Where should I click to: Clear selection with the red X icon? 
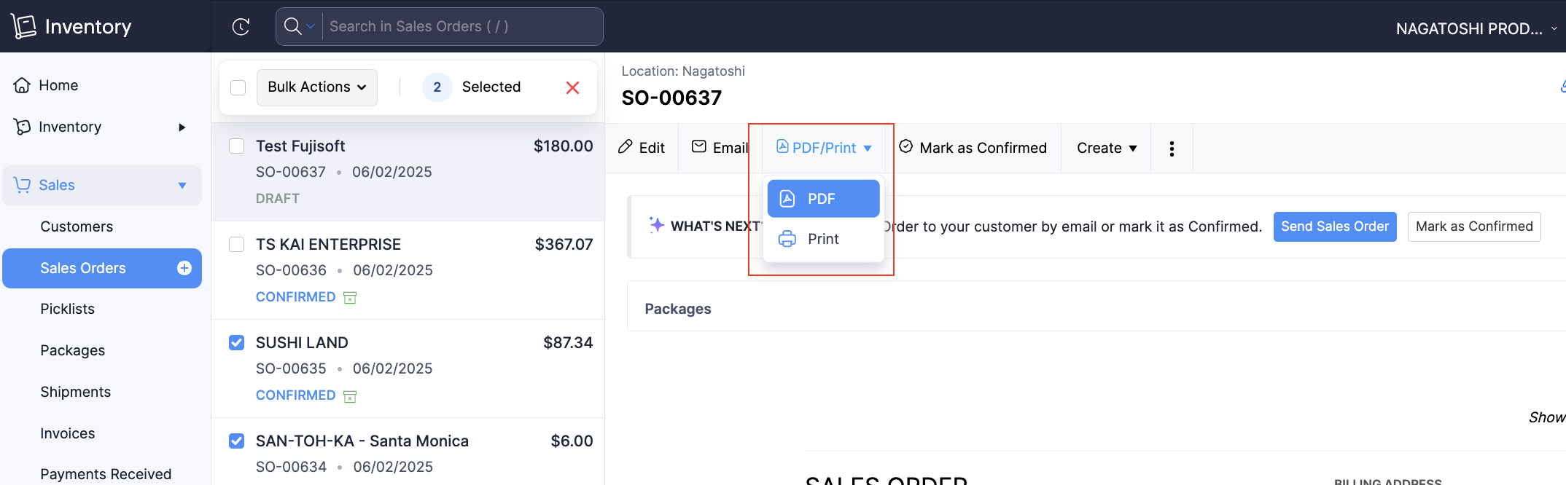point(572,87)
